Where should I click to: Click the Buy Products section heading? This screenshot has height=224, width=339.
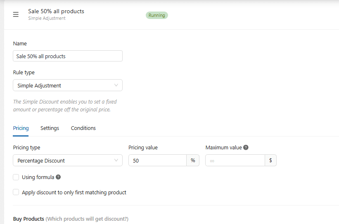click(28, 219)
